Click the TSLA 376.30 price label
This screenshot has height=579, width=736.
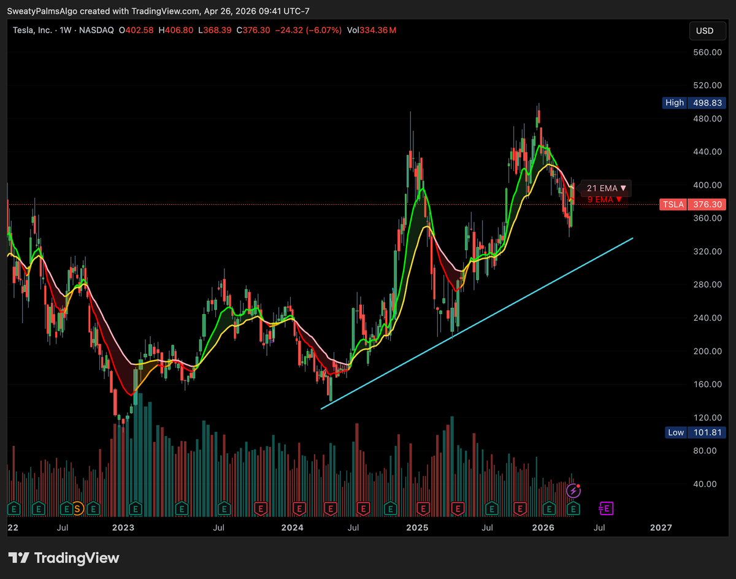coord(692,205)
